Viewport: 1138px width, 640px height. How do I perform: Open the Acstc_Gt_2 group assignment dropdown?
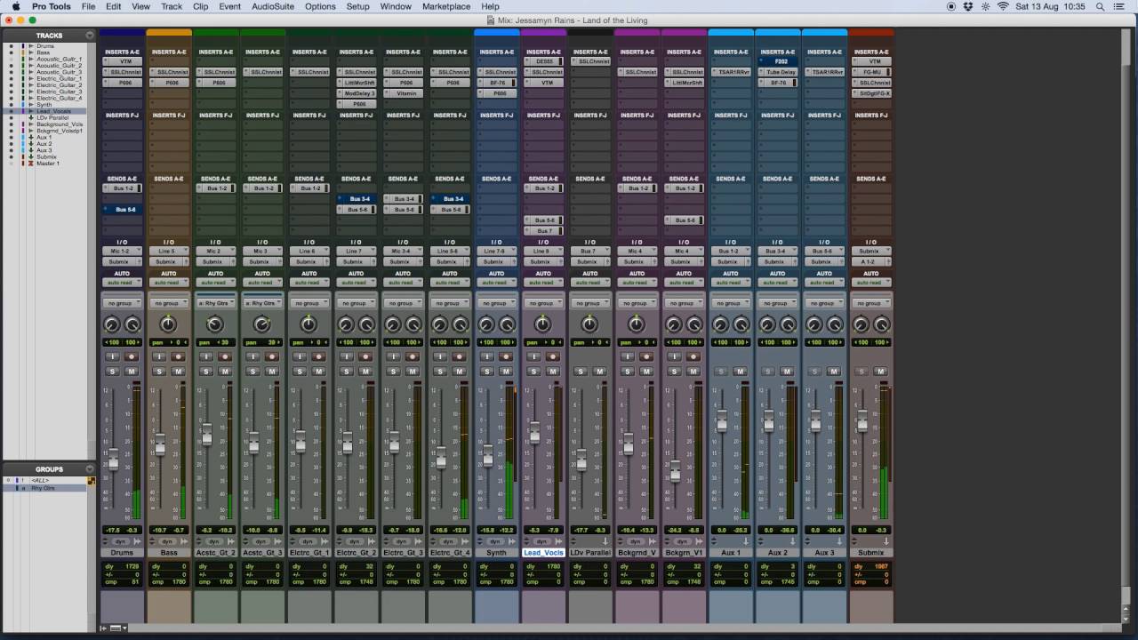click(215, 303)
